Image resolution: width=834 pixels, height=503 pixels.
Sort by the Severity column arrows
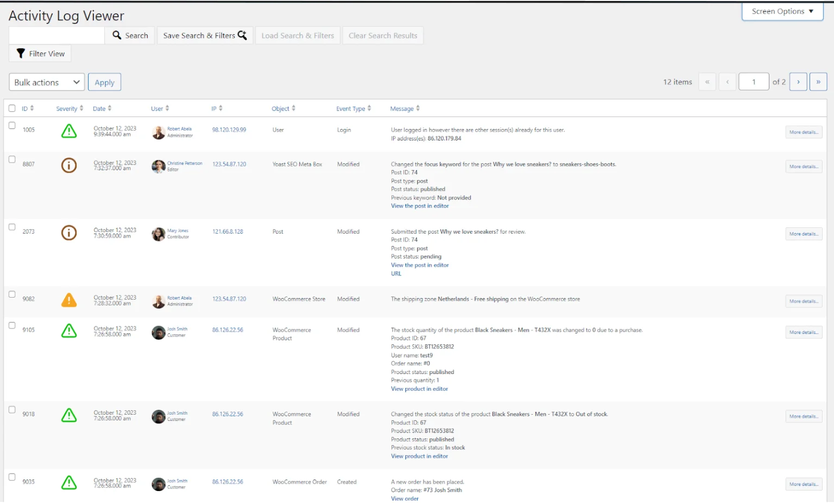[81, 108]
